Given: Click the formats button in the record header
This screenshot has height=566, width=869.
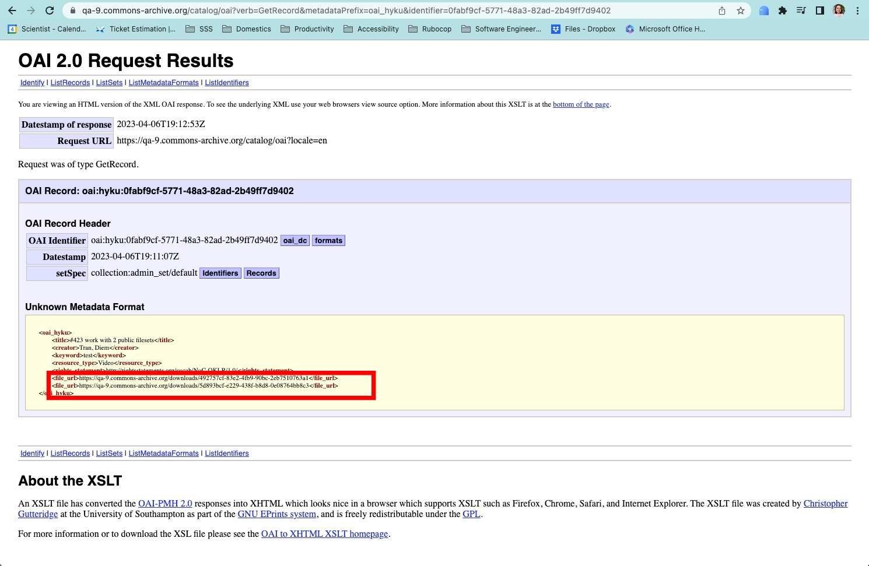Looking at the screenshot, I should tap(328, 240).
